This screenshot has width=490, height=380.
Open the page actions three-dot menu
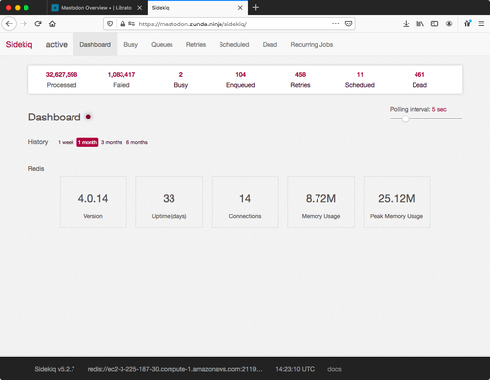[335, 24]
